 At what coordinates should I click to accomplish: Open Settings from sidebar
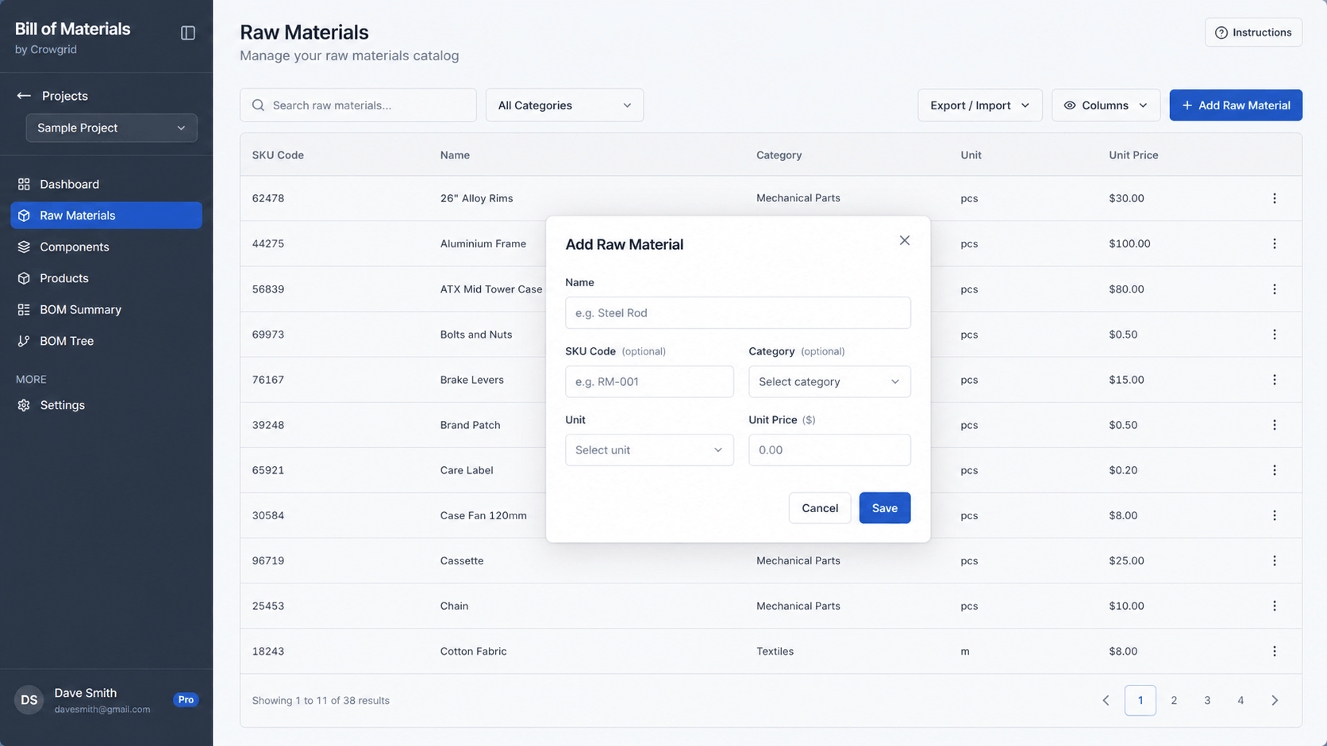coord(106,405)
